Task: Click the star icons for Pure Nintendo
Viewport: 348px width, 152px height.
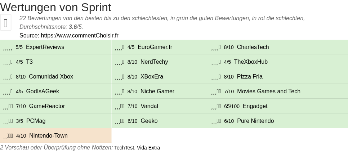Action: tap(216, 121)
